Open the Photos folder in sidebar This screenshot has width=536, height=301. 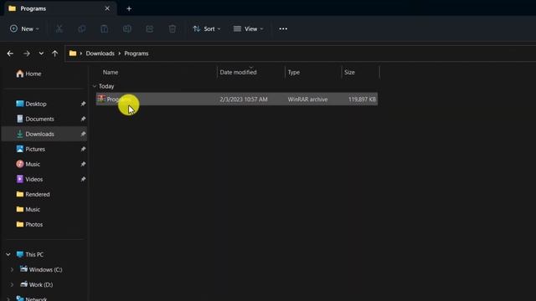(29, 224)
